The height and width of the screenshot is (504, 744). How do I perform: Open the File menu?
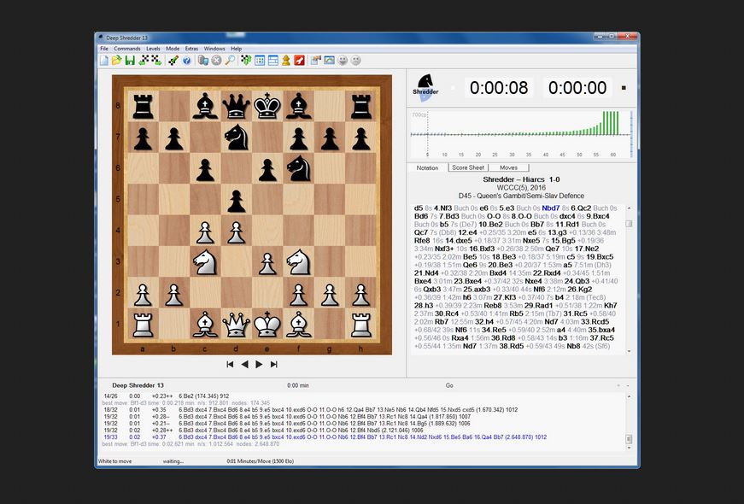[104, 49]
